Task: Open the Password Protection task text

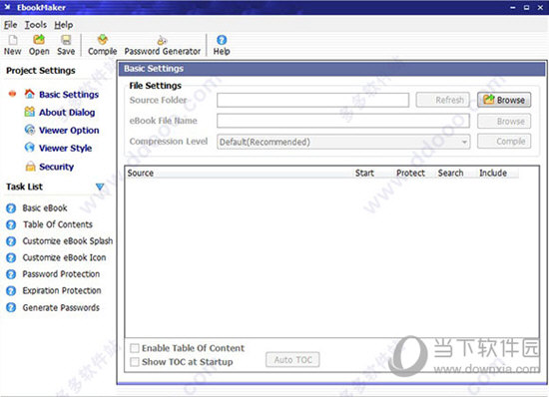Action: pos(61,274)
